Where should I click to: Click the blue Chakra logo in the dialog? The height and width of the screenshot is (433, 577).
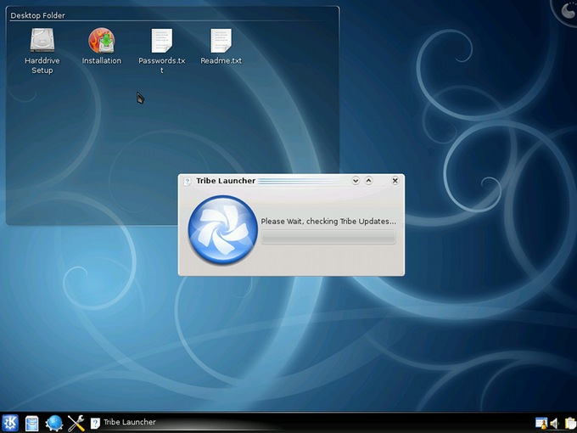click(x=221, y=230)
